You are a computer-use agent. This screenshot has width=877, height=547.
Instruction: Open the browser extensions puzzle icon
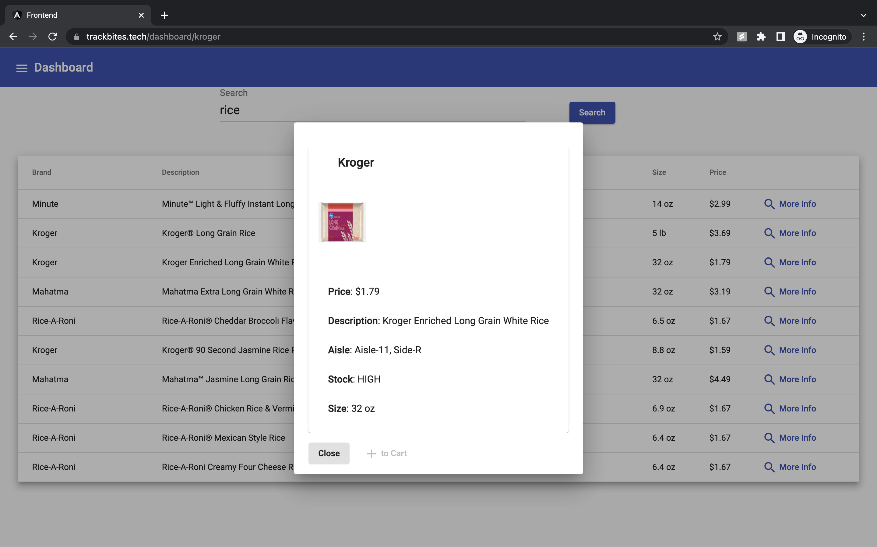coord(761,37)
